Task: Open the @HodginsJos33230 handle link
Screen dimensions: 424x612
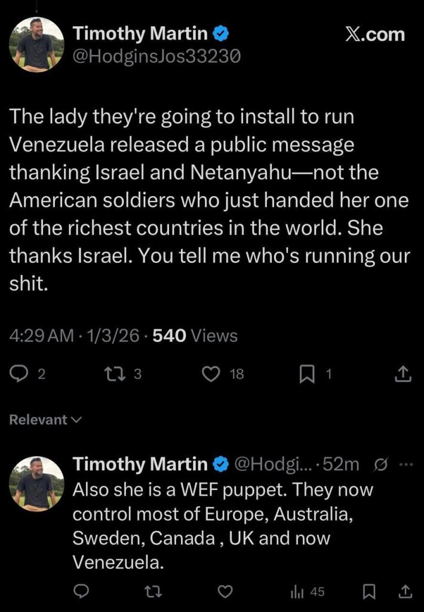Action: click(x=156, y=56)
